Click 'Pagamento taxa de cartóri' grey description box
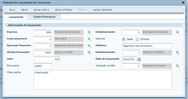The width and height of the screenshot is (188, 99). point(69,46)
